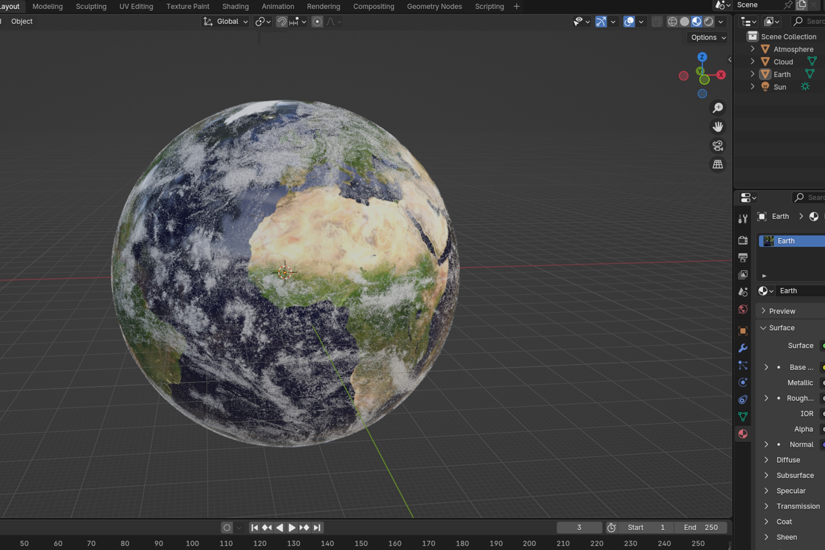Open the Object properties tab
This screenshot has width=825, height=550.
tap(743, 331)
